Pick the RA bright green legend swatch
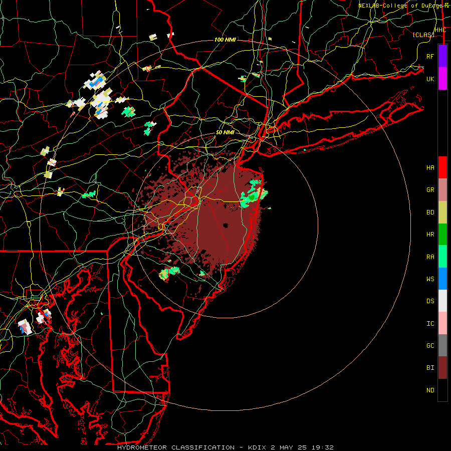This screenshot has height=451, width=451. [442, 257]
